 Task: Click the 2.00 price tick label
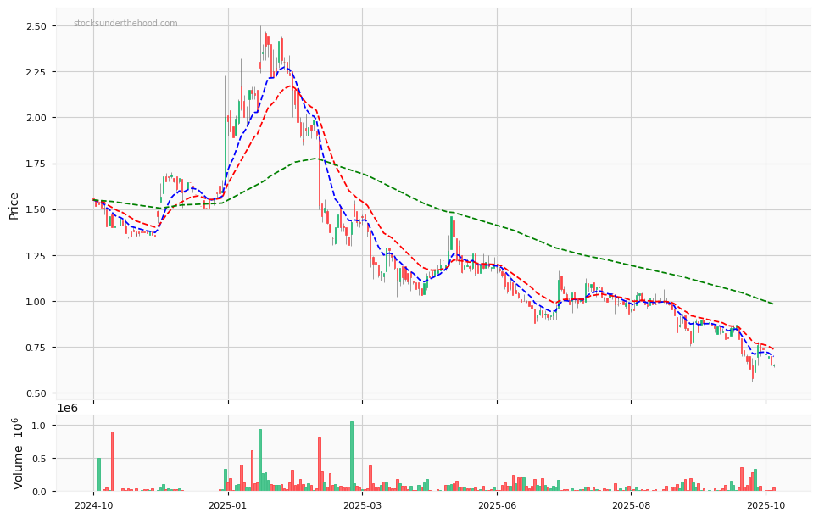point(36,118)
